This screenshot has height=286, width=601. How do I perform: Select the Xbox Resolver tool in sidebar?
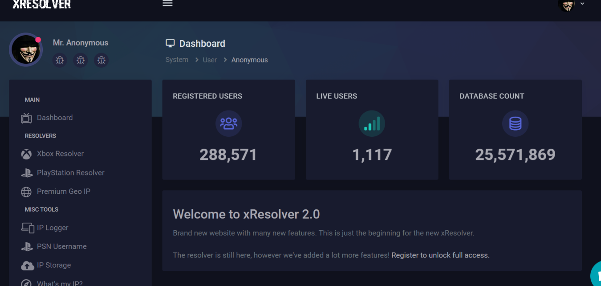tap(60, 154)
